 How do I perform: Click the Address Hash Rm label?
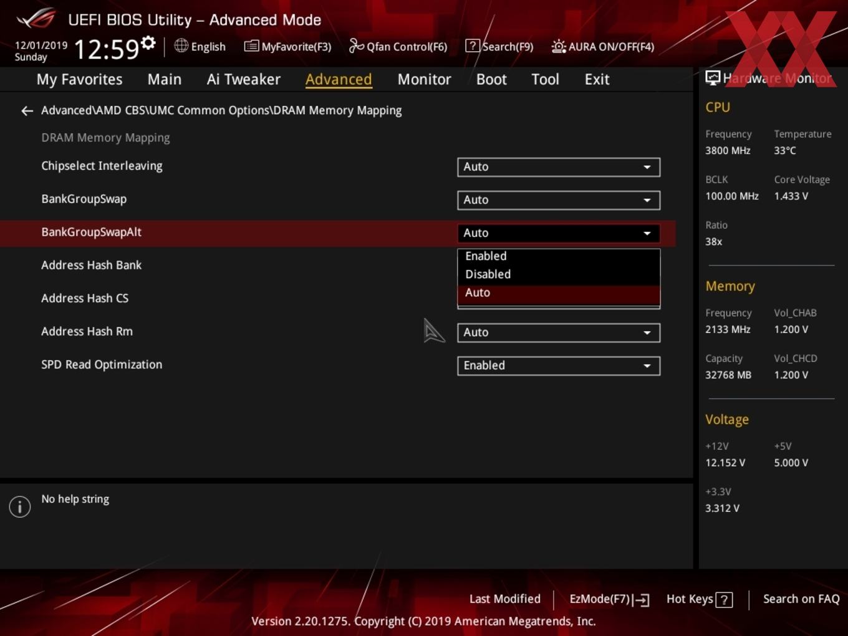click(x=87, y=332)
